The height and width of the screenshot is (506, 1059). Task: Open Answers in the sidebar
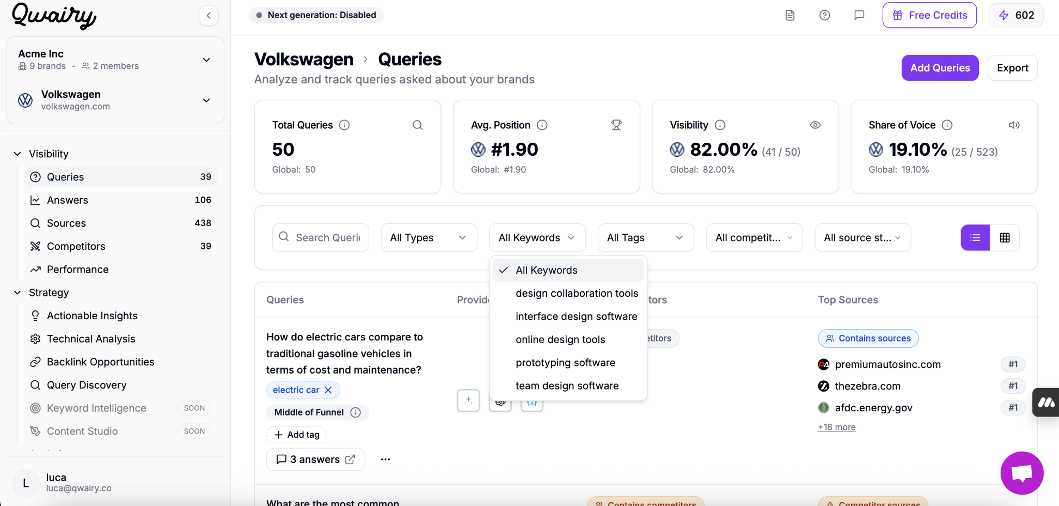(120, 200)
